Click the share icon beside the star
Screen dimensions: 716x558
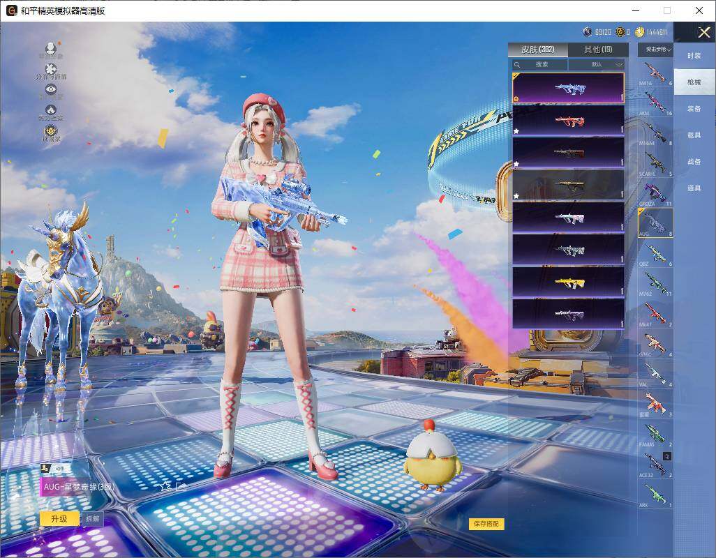point(181,486)
